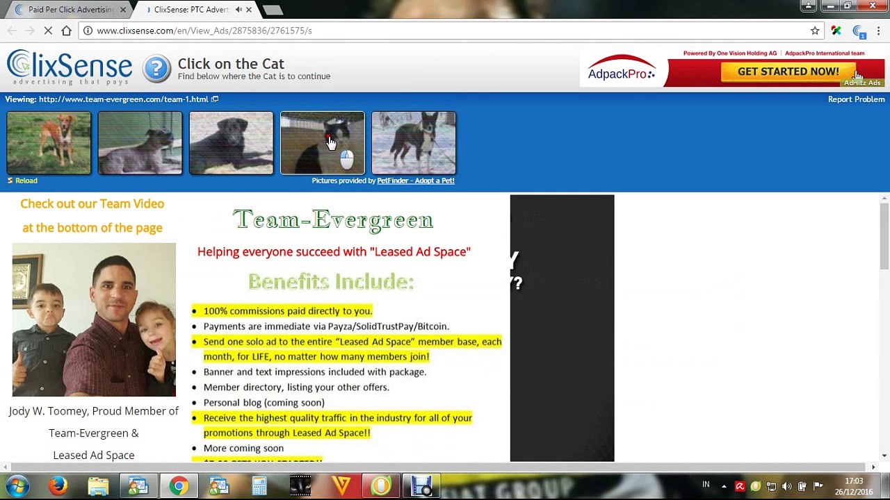The height and width of the screenshot is (500, 890).
Task: Click the page vertical scrollbar
Action: tap(884, 236)
